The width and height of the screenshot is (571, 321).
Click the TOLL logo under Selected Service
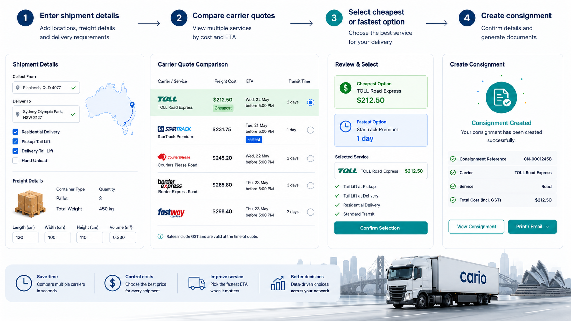tap(347, 171)
